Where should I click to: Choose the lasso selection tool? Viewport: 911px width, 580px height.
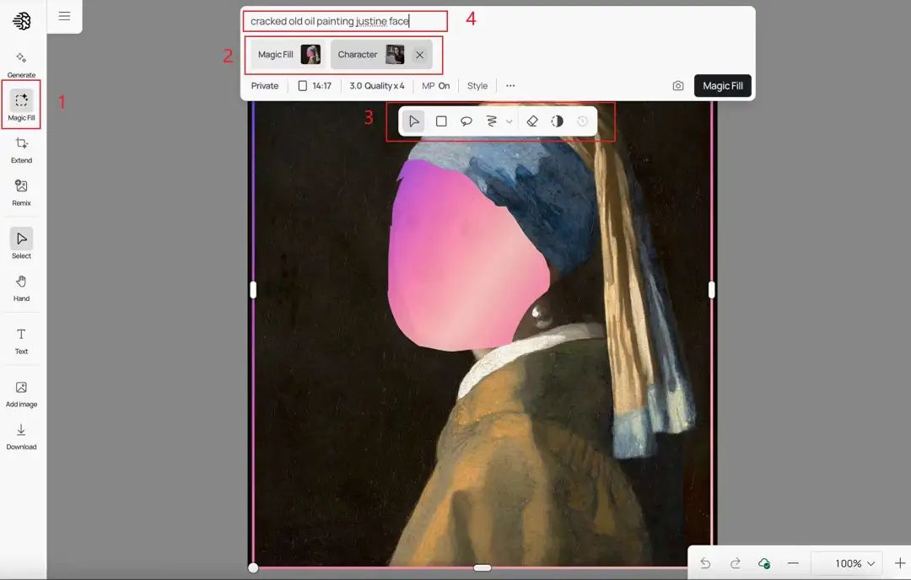(466, 121)
